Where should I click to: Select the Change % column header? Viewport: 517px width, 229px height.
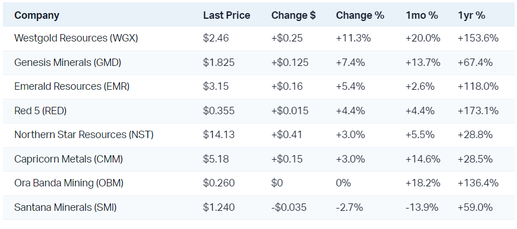pos(360,15)
